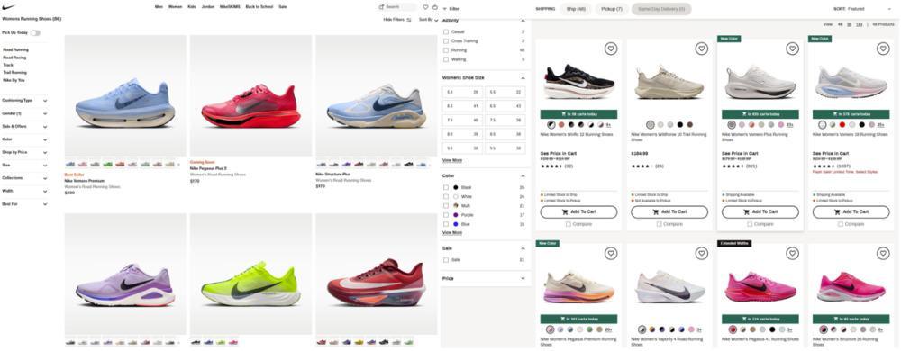Tick Compare under Vomero 18 shoes

[841, 224]
